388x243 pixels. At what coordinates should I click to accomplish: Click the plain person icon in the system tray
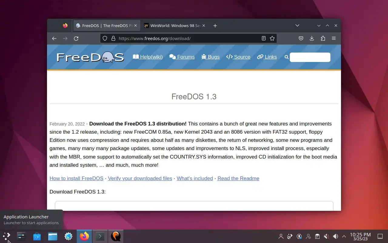pos(281,236)
